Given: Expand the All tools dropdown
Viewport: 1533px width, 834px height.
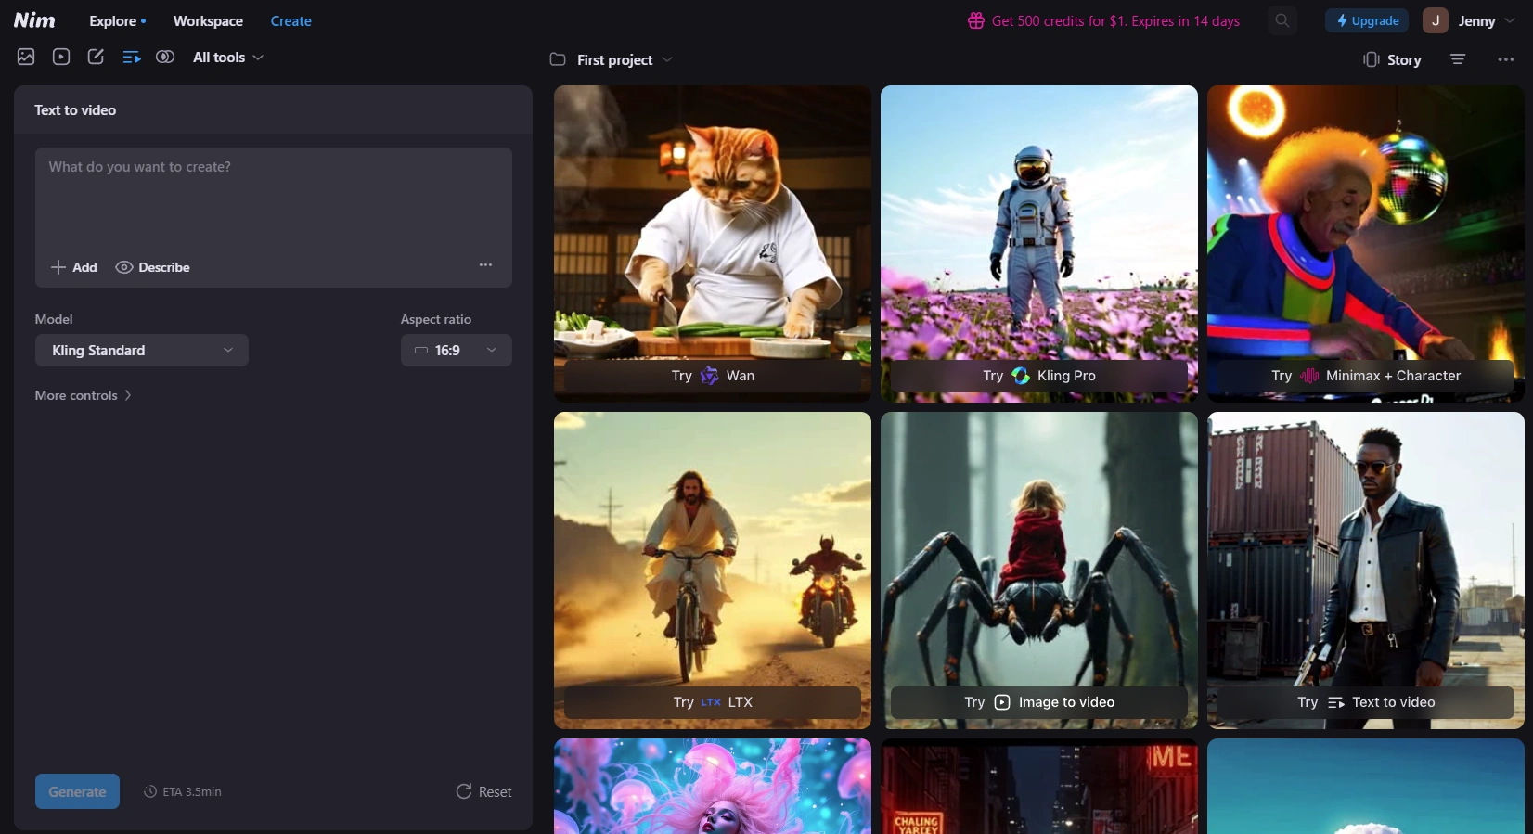Looking at the screenshot, I should (228, 58).
